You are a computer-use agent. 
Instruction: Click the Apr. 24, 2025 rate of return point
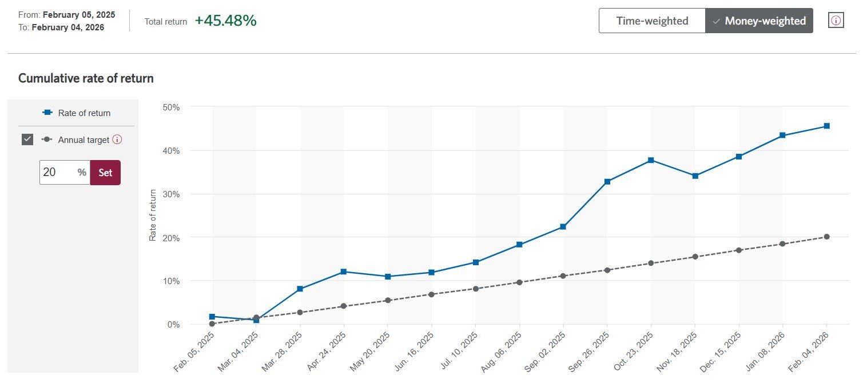pyautogui.click(x=344, y=272)
